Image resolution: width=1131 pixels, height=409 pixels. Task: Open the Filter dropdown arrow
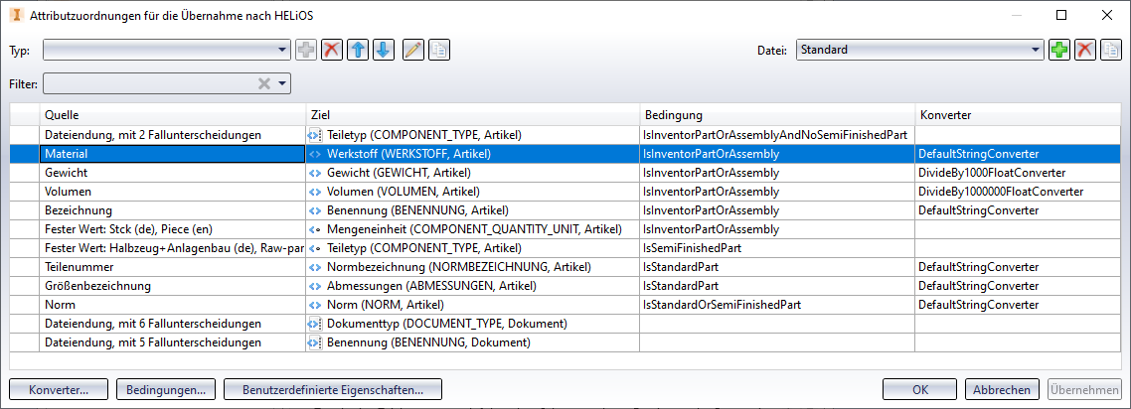click(x=282, y=84)
